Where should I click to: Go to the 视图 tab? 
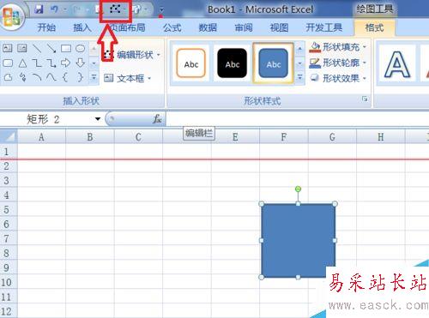[279, 27]
